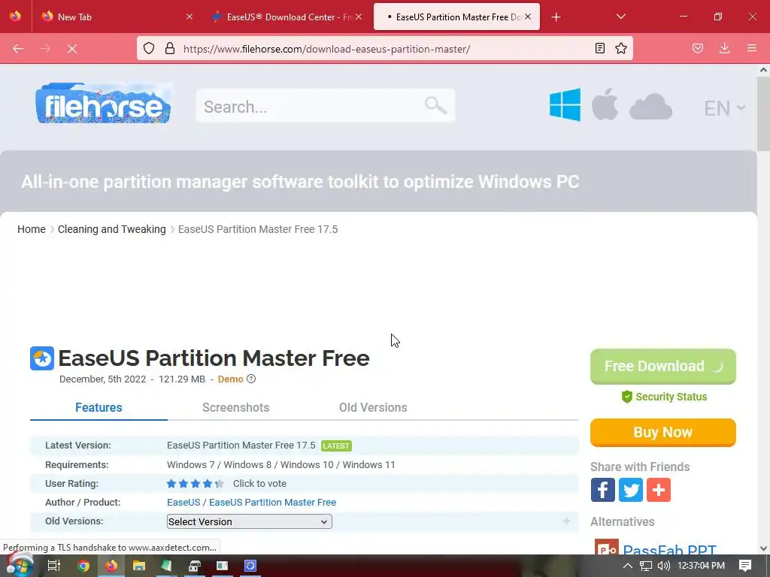This screenshot has width=770, height=577.
Task: Close the New Tab tab
Action: (189, 17)
